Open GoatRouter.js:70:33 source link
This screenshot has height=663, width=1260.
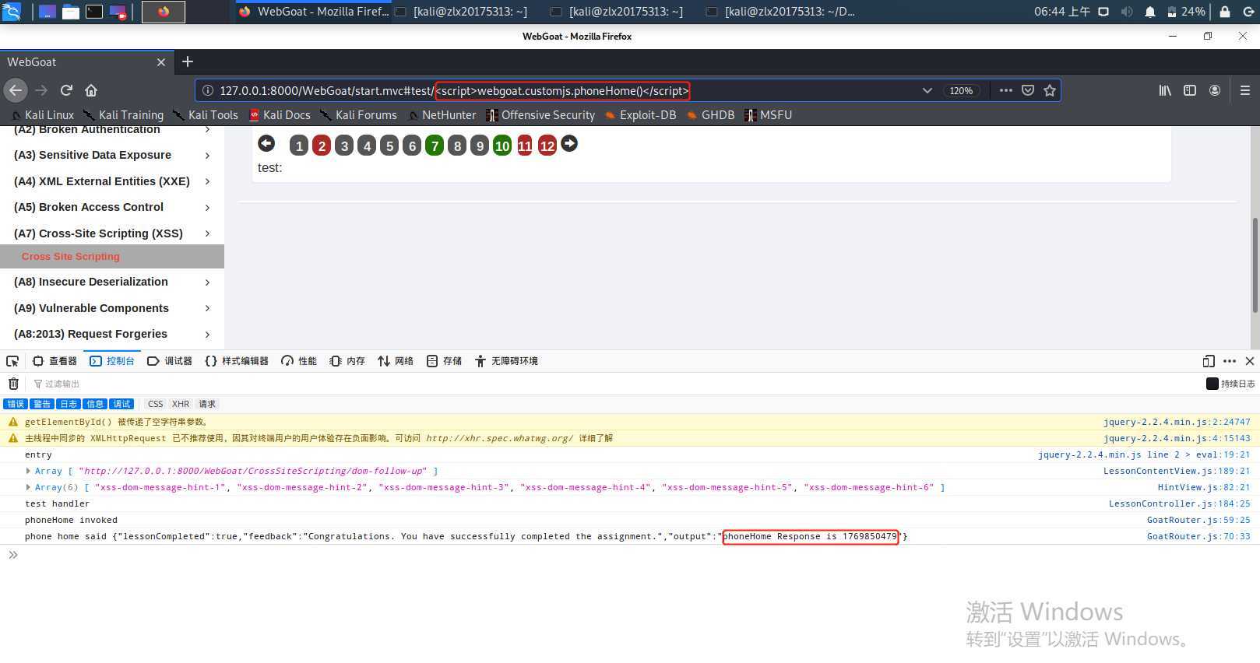pyautogui.click(x=1198, y=536)
